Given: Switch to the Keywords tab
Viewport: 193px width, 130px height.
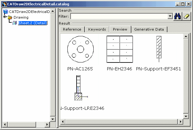Looking at the screenshot, I should (97, 29).
